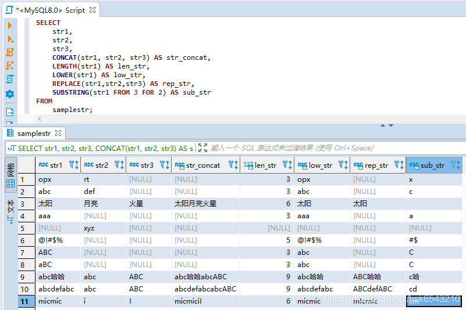The image size is (466, 310).
Task: Run the SQL script icon
Action: (x=10, y=52)
